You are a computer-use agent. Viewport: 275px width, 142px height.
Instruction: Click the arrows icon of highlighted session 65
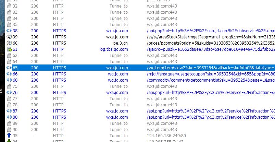coord(9,68)
